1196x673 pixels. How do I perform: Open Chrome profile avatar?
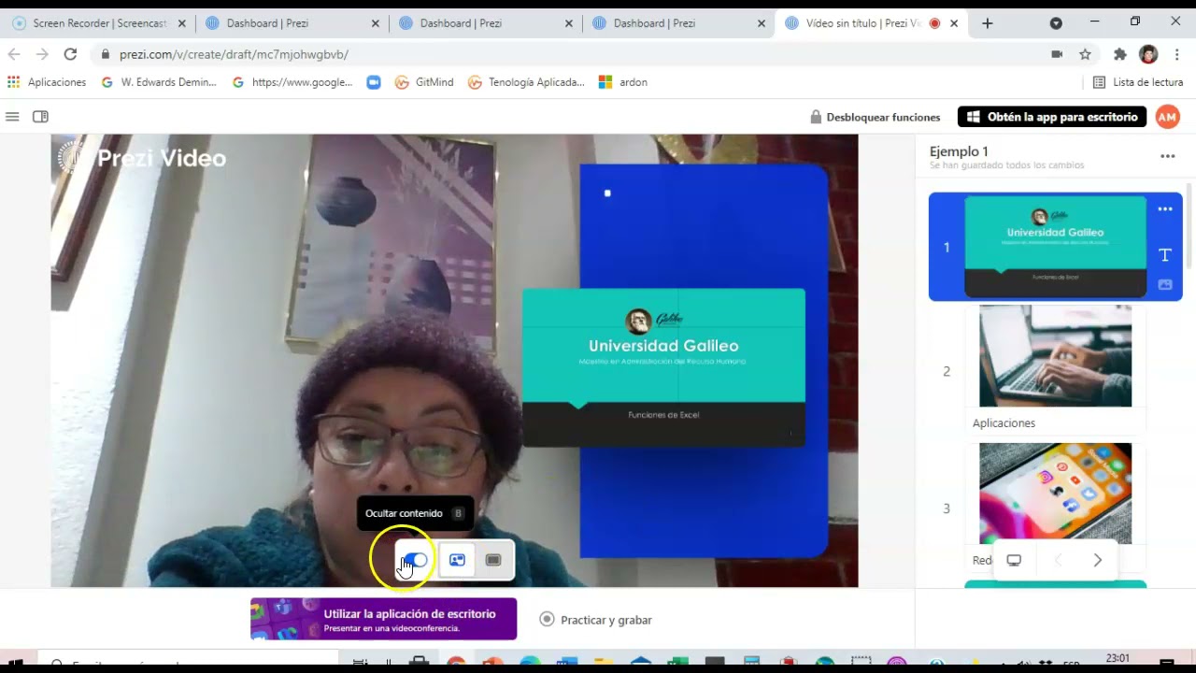[x=1148, y=54]
